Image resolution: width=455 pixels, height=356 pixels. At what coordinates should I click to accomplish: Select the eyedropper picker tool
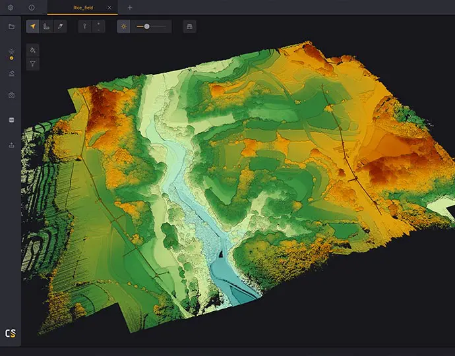(x=60, y=26)
